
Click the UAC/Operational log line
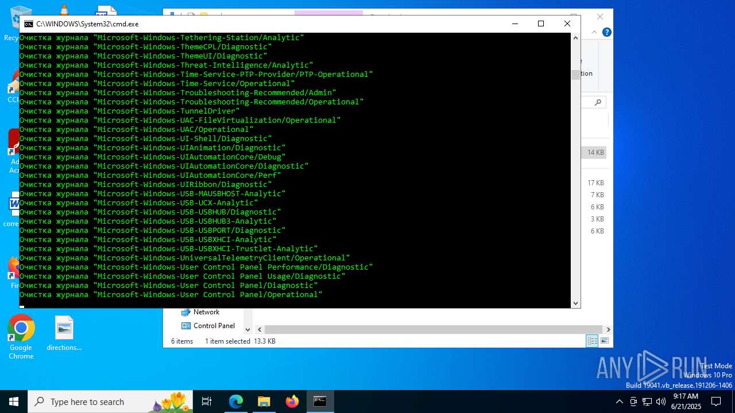pyautogui.click(x=137, y=130)
